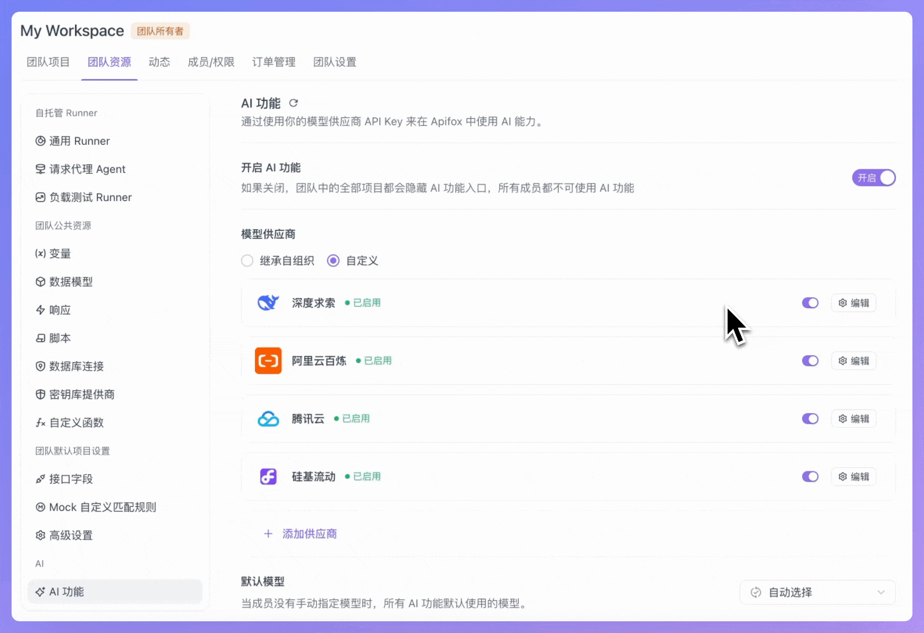The image size is (924, 633).
Task: Click the 硅基流动 purple logo
Action: click(269, 477)
